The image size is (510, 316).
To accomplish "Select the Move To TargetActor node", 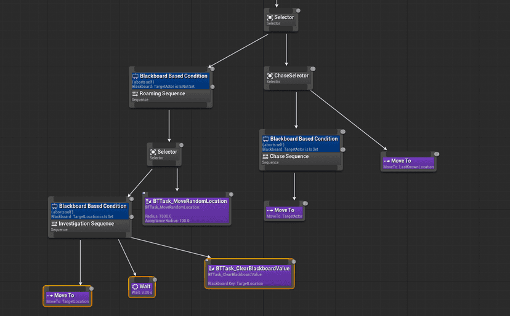I will (x=284, y=213).
